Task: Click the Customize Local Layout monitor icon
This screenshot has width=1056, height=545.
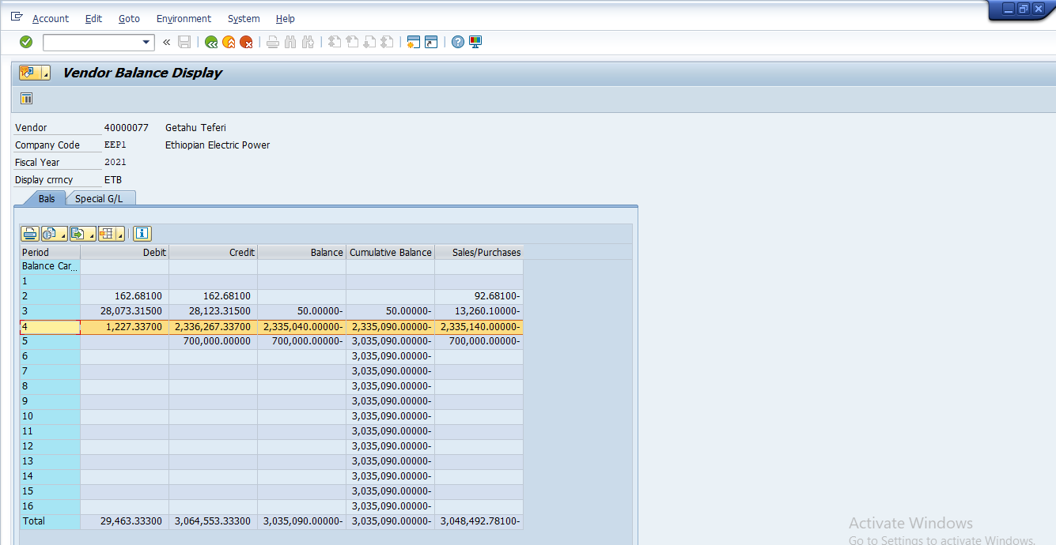Action: pyautogui.click(x=475, y=42)
